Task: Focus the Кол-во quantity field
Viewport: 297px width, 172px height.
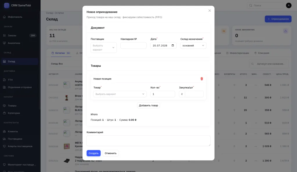Action: point(163,94)
